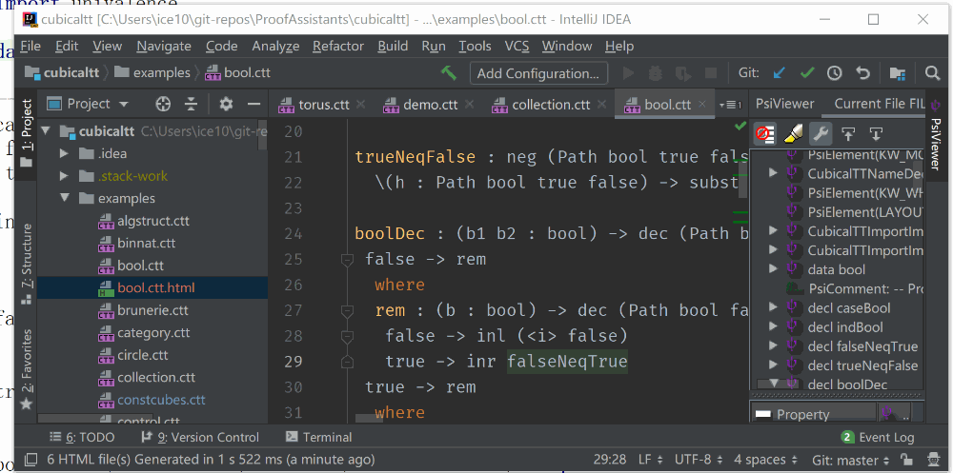Click Collapse All in Project panel
The height and width of the screenshot is (473, 953).
click(x=191, y=104)
